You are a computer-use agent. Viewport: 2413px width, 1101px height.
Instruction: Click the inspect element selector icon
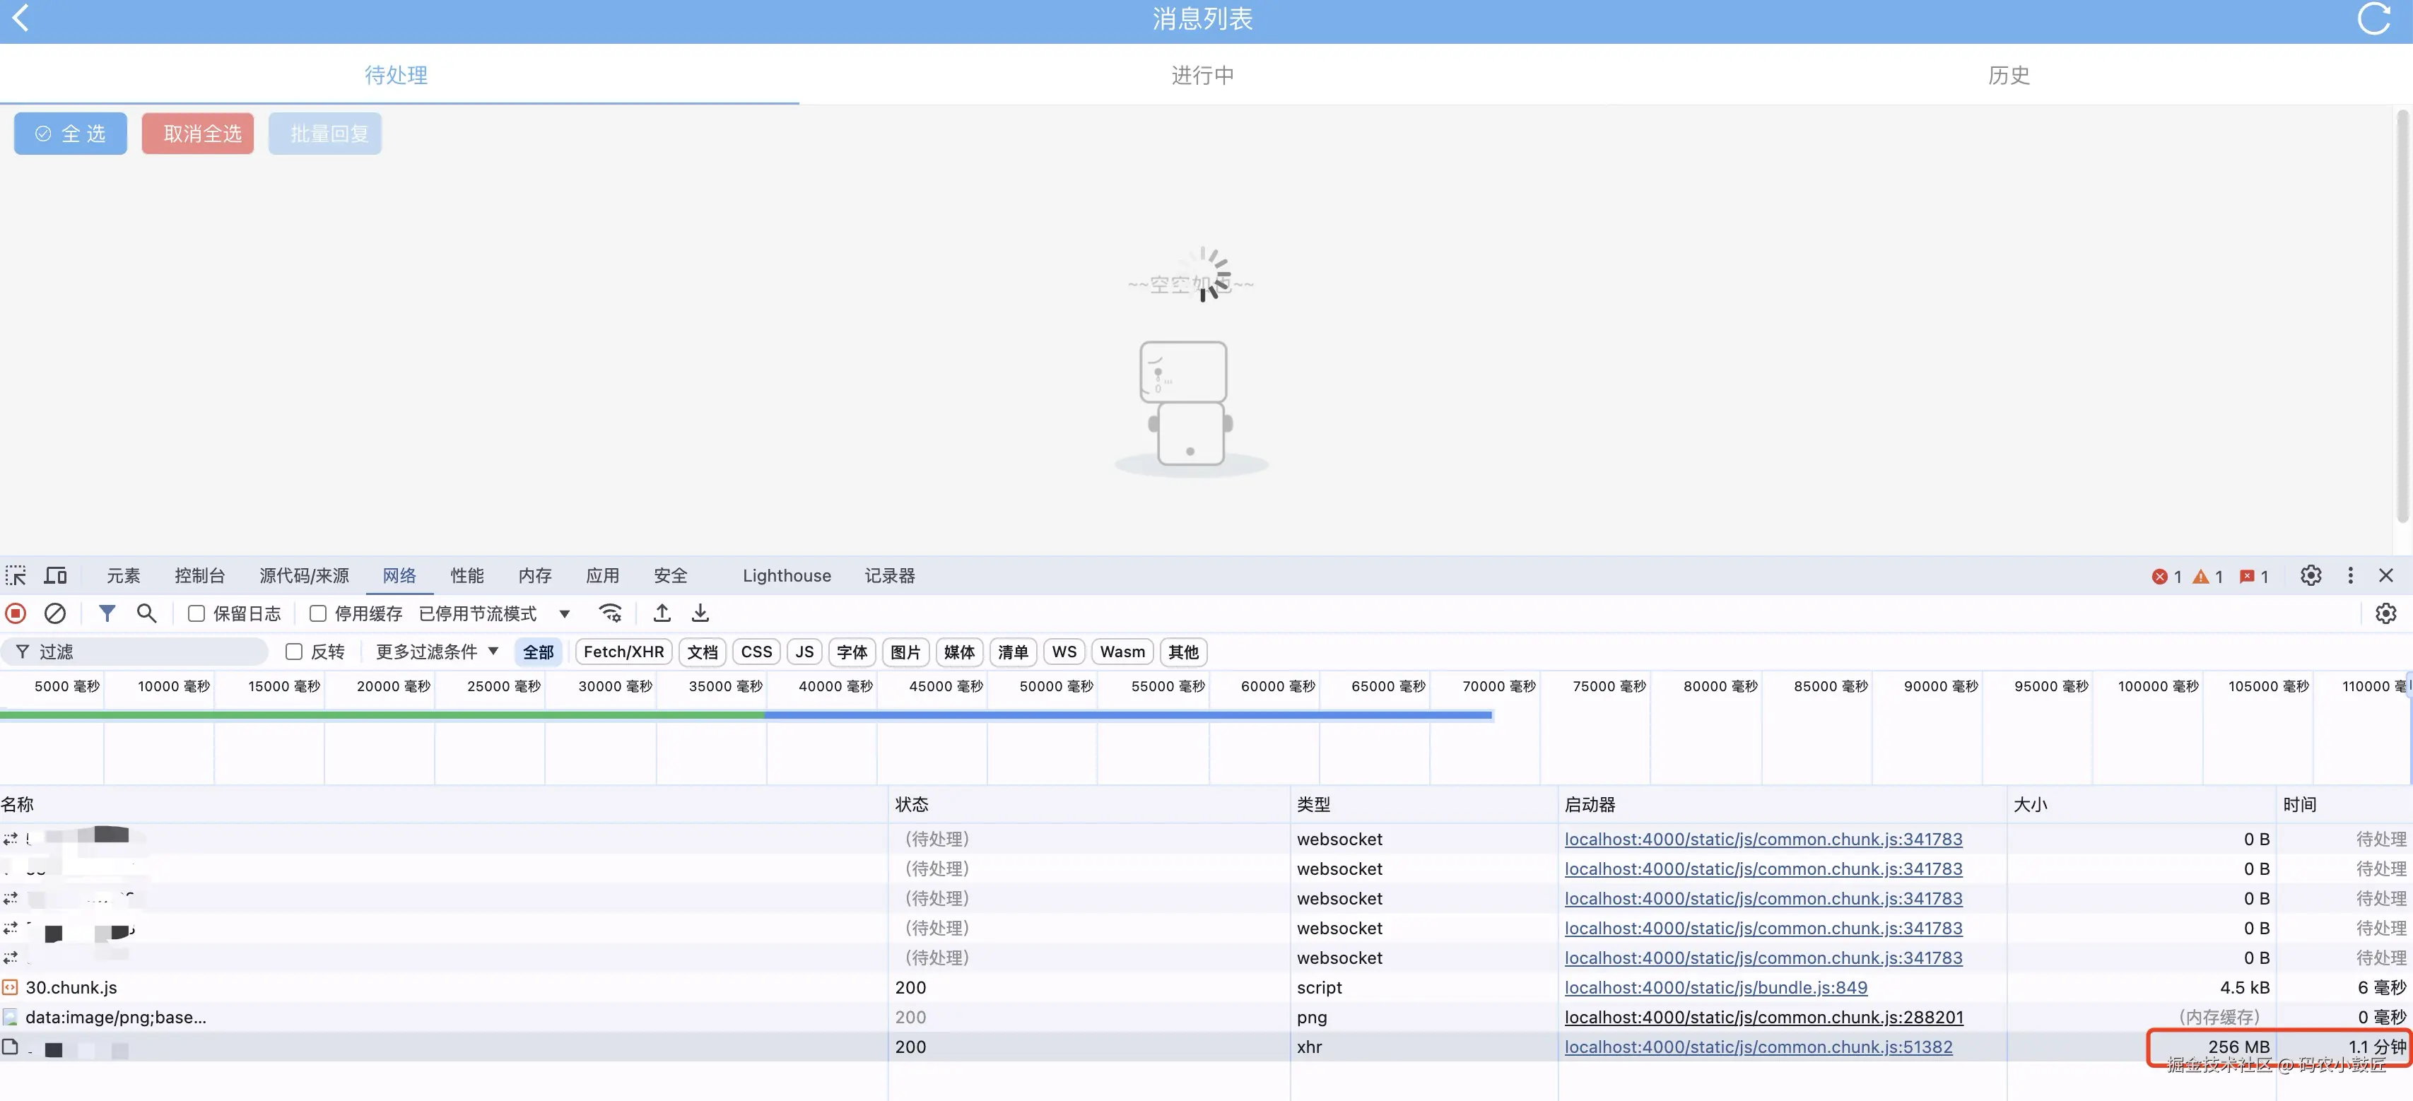tap(16, 575)
